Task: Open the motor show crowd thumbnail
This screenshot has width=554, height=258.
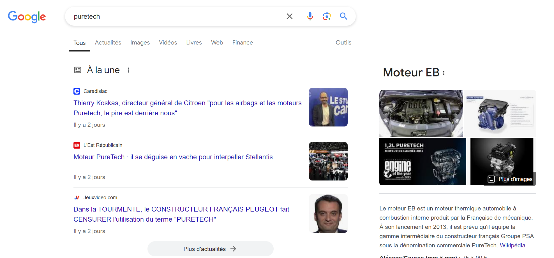Action: click(x=328, y=161)
